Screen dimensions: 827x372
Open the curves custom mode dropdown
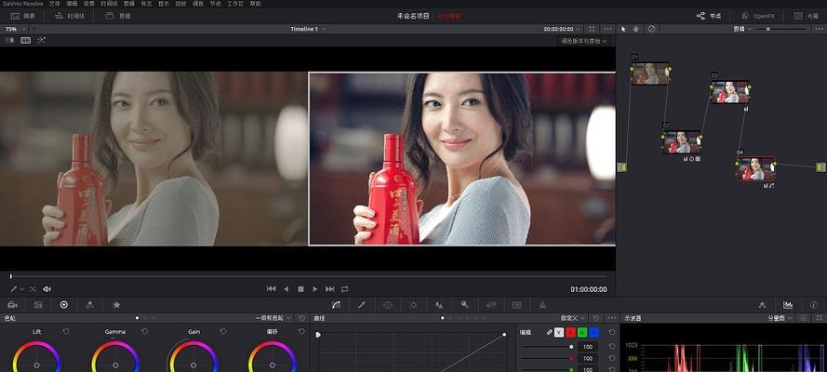click(x=573, y=318)
